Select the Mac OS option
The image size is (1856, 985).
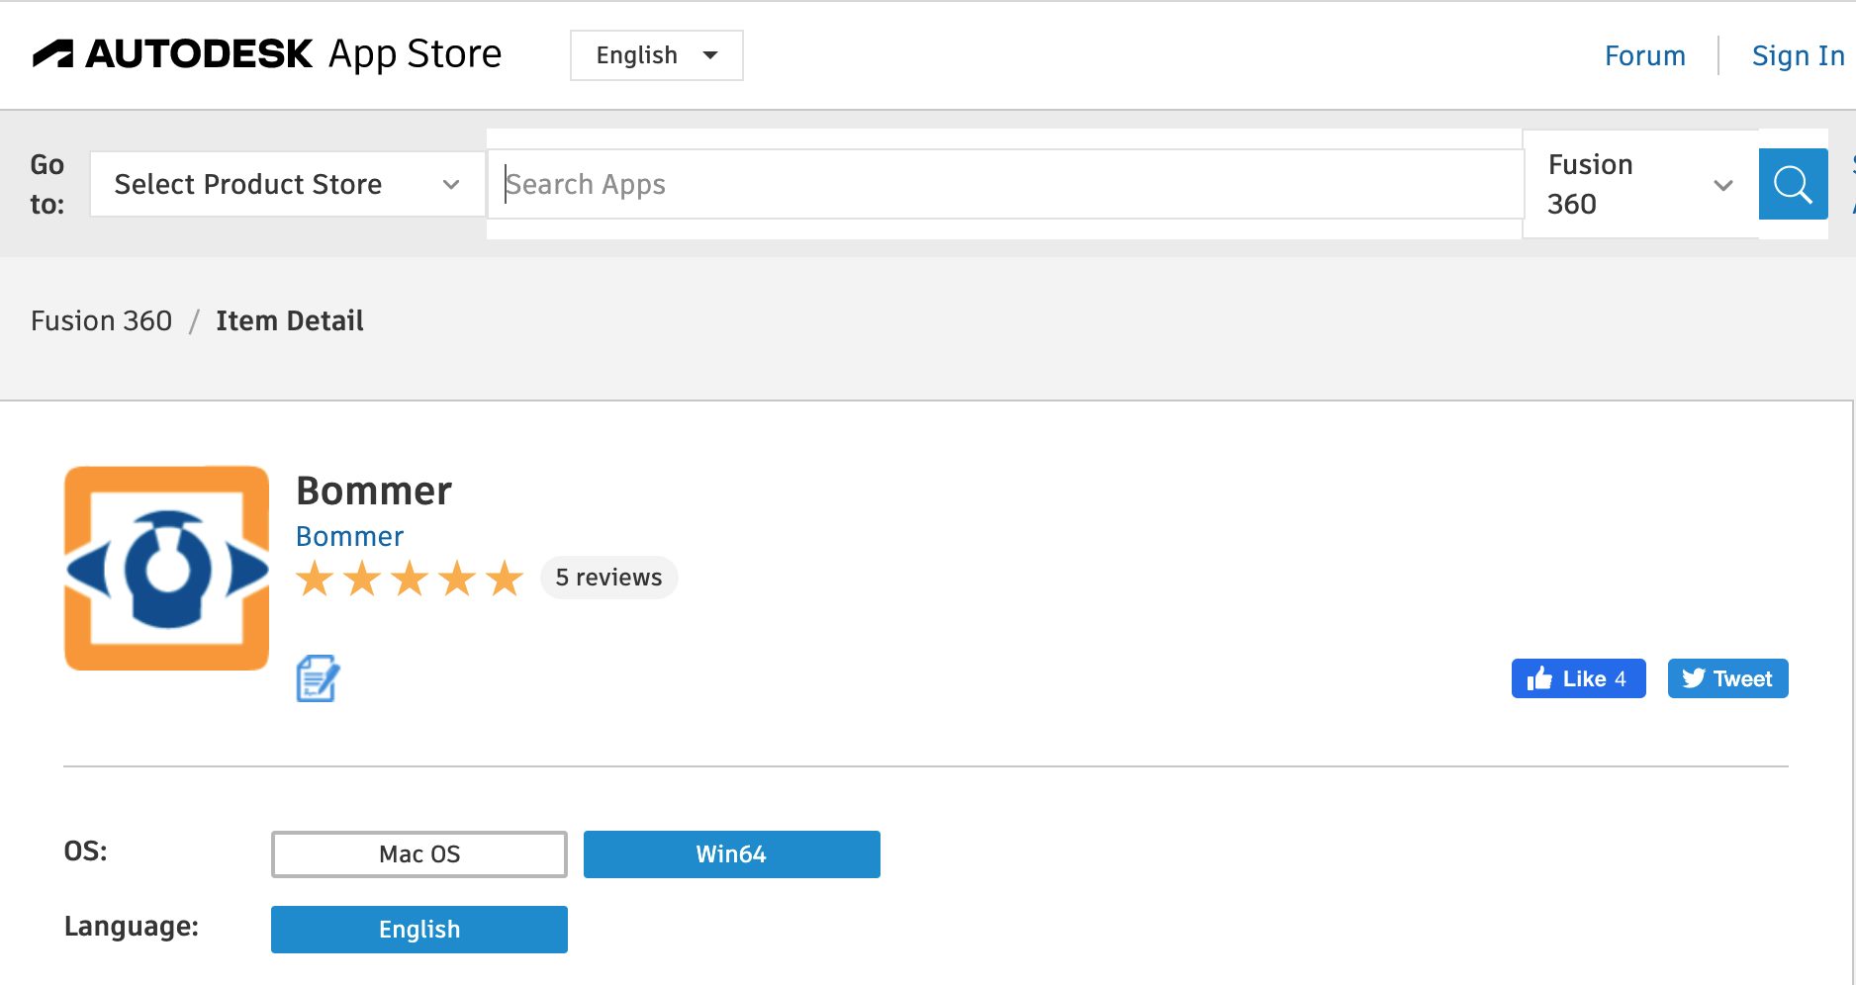(x=419, y=854)
